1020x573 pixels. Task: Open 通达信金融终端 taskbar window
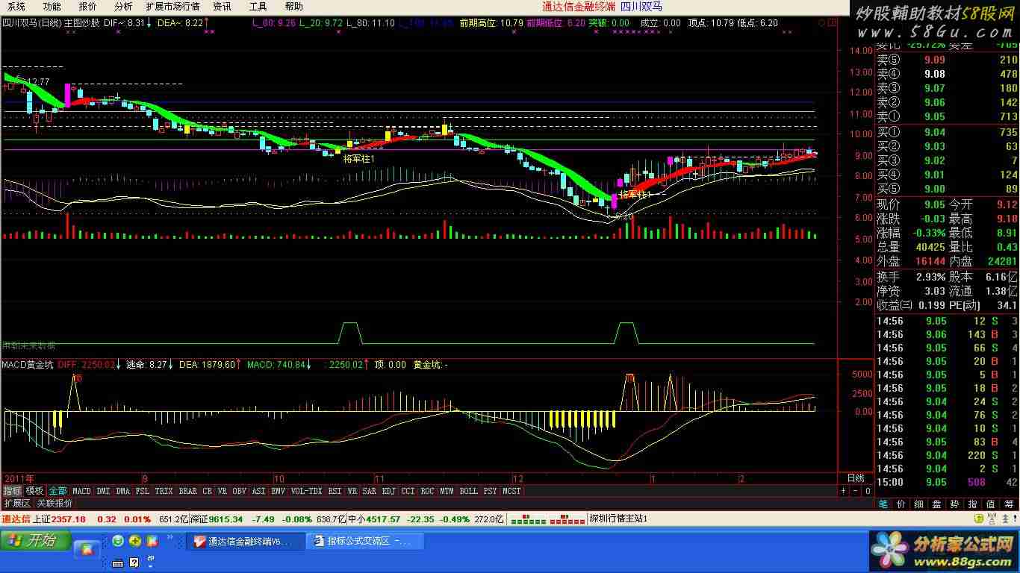pos(246,541)
